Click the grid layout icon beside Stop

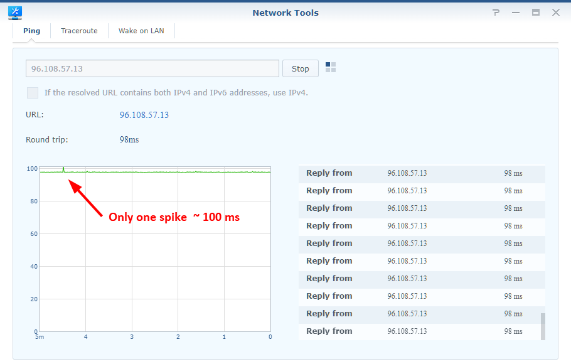pos(330,67)
